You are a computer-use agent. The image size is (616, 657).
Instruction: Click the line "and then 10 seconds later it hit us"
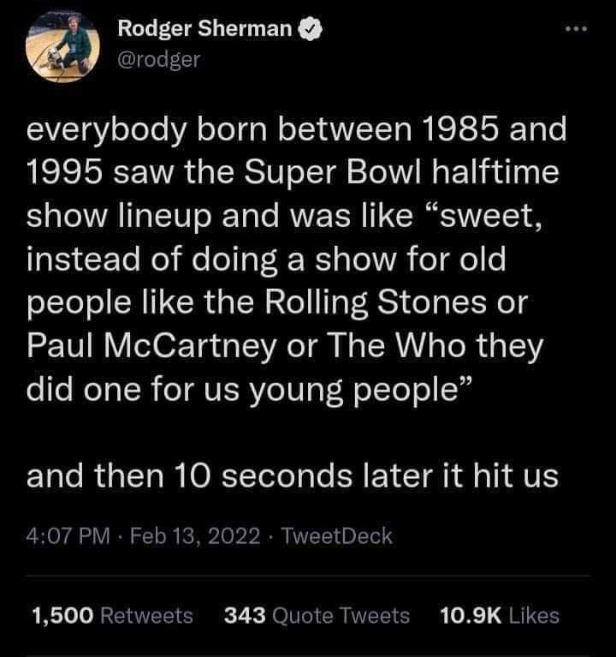tap(293, 476)
